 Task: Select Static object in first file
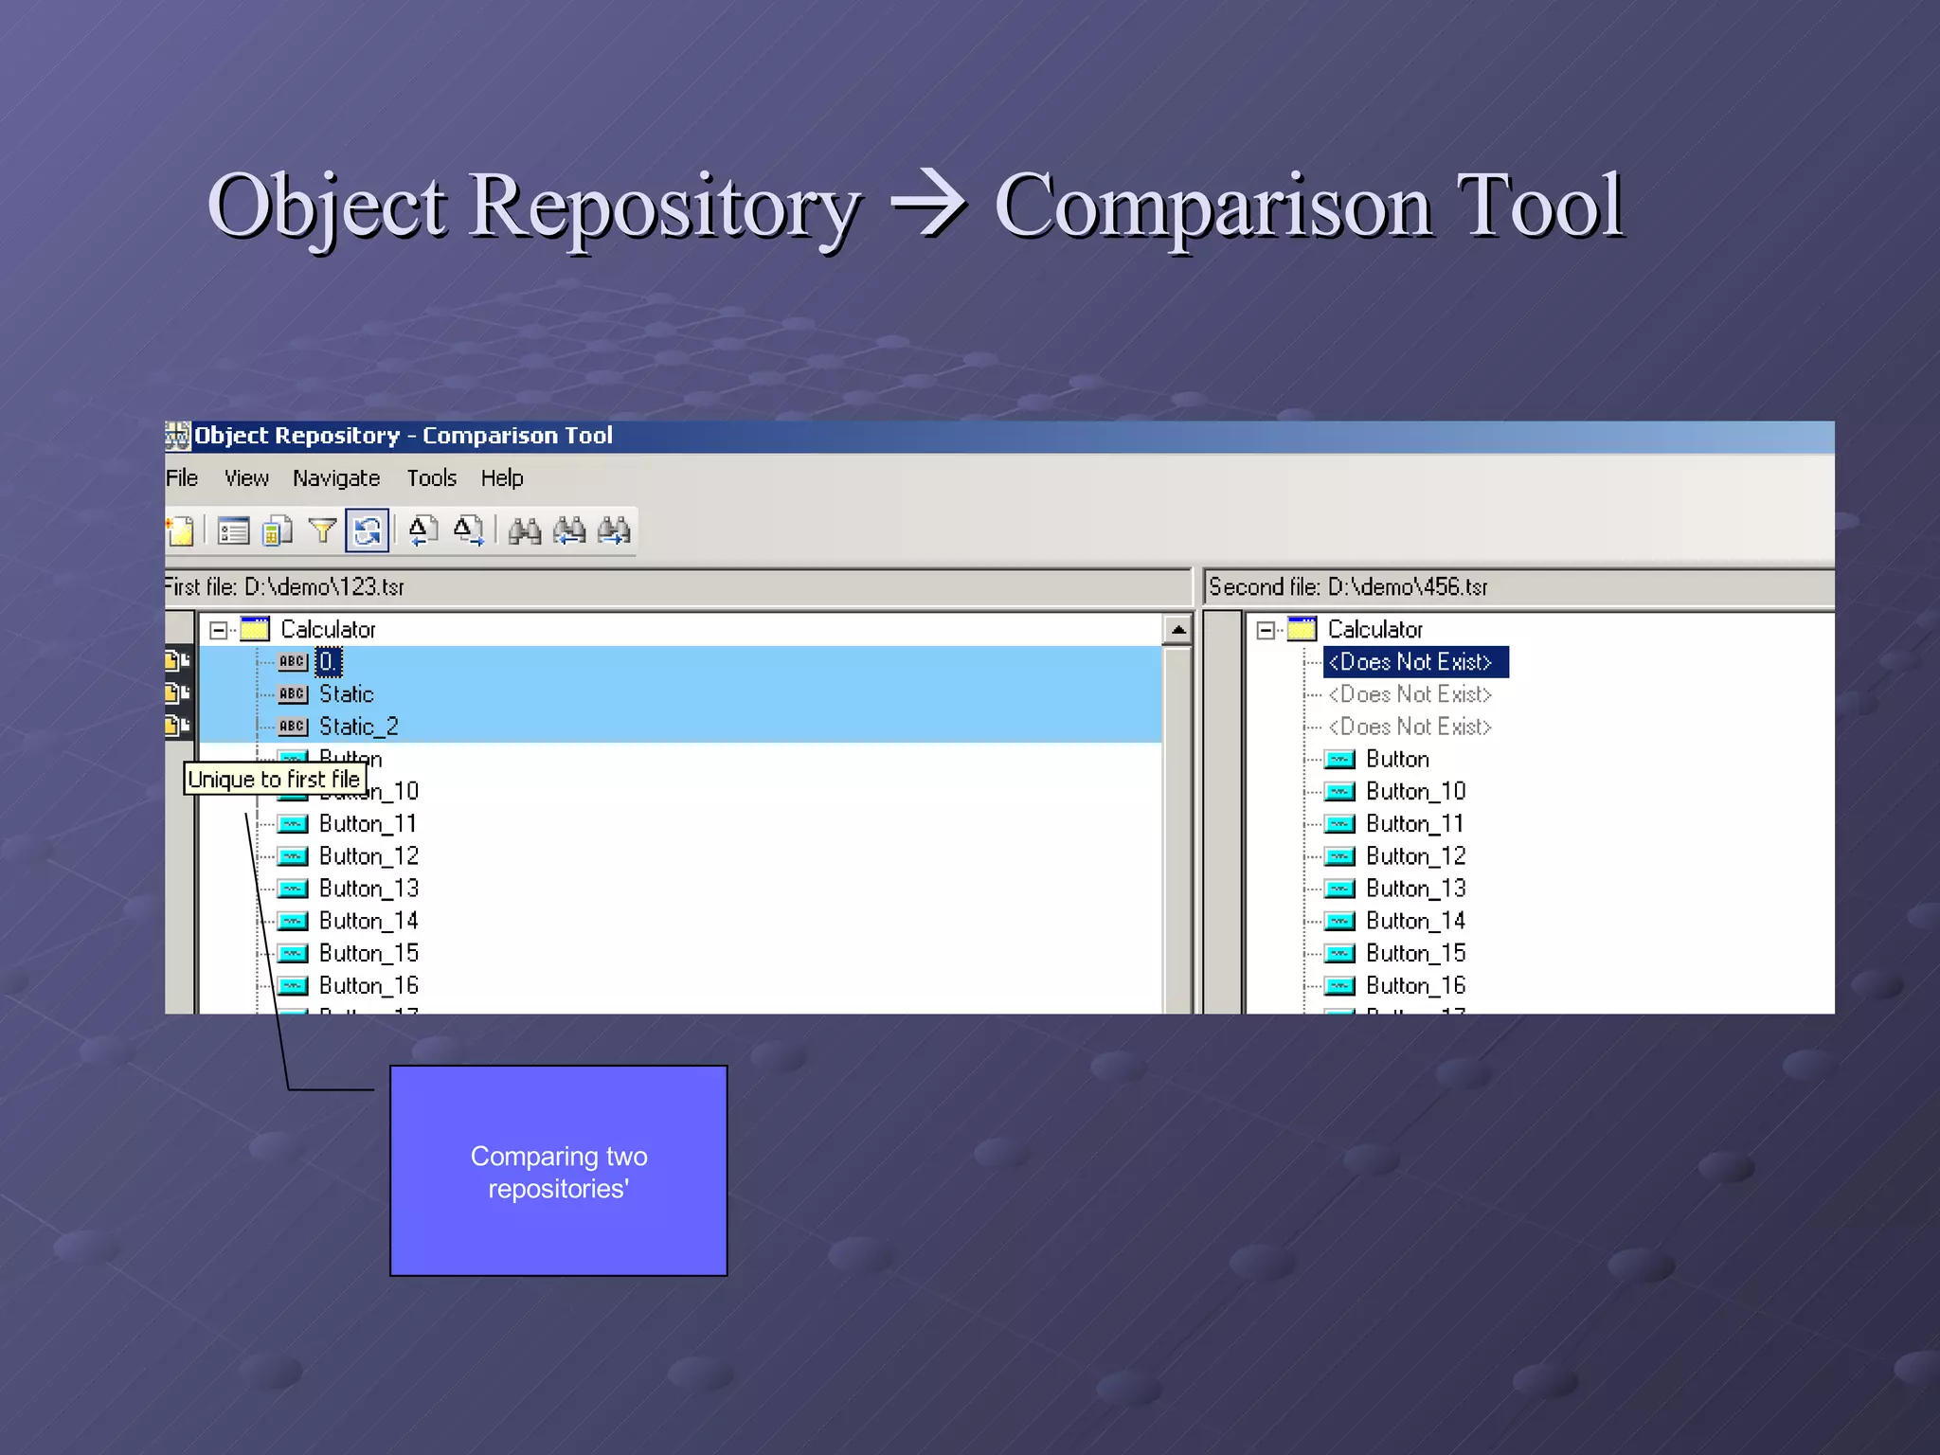point(347,694)
